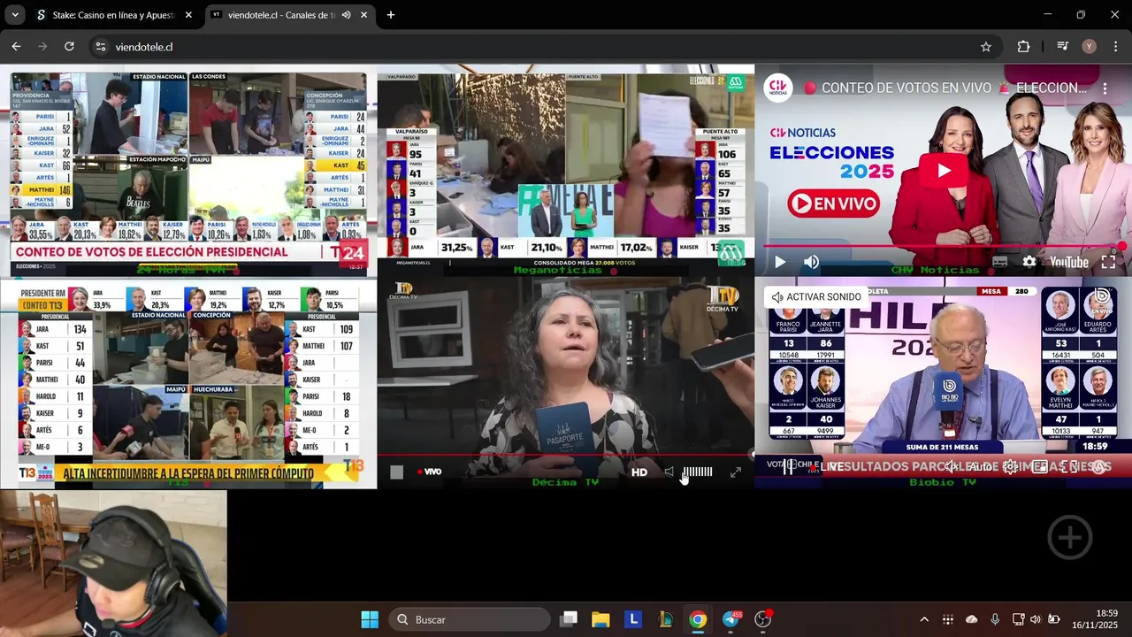
Task: Open League of Legends from taskbar
Action: point(665,619)
